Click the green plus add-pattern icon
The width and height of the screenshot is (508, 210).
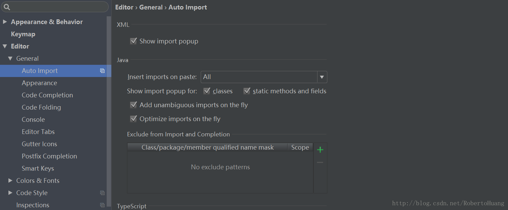click(320, 150)
